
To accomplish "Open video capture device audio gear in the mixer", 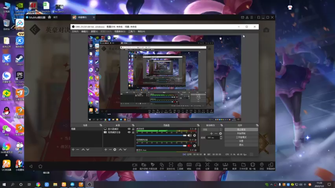I will [x=194, y=146].
